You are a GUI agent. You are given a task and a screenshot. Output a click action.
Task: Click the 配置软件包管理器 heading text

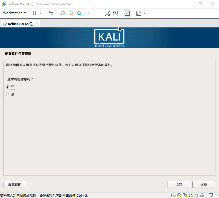pyautogui.click(x=18, y=54)
